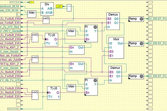The height and width of the screenshot is (111, 167).
Task: Toggle the gray indicator on the bottom Ramp block
Action: pyautogui.click(x=141, y=76)
